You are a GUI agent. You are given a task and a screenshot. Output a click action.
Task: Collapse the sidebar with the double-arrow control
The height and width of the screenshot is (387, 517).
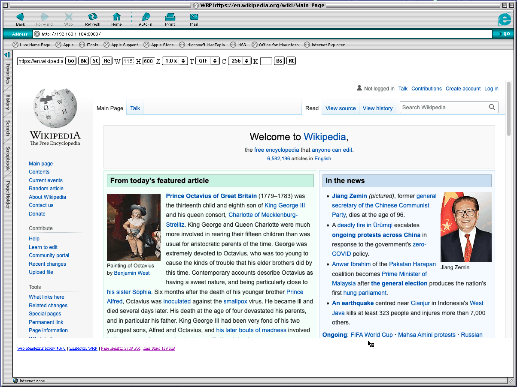point(7,54)
